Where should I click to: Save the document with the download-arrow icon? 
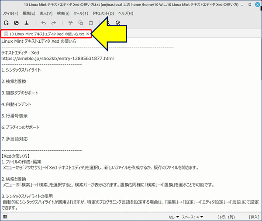(27, 23)
